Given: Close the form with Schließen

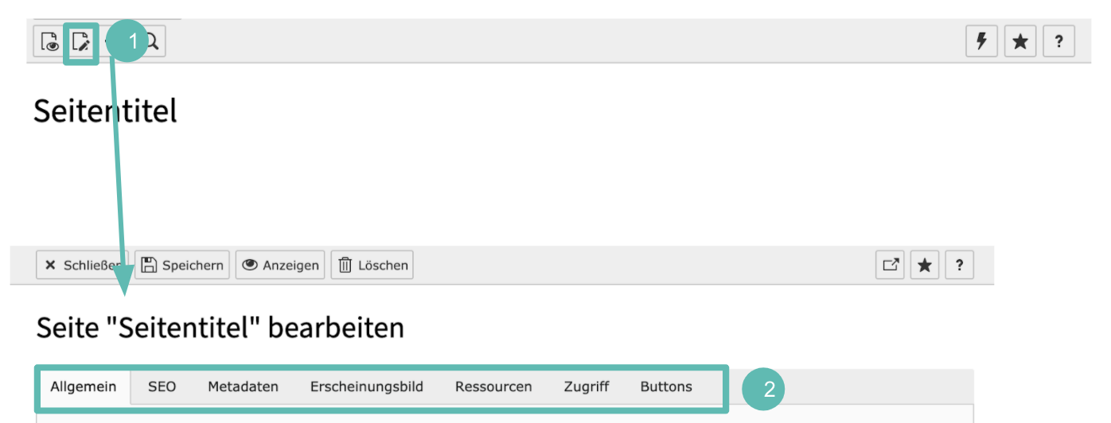Looking at the screenshot, I should (x=83, y=266).
